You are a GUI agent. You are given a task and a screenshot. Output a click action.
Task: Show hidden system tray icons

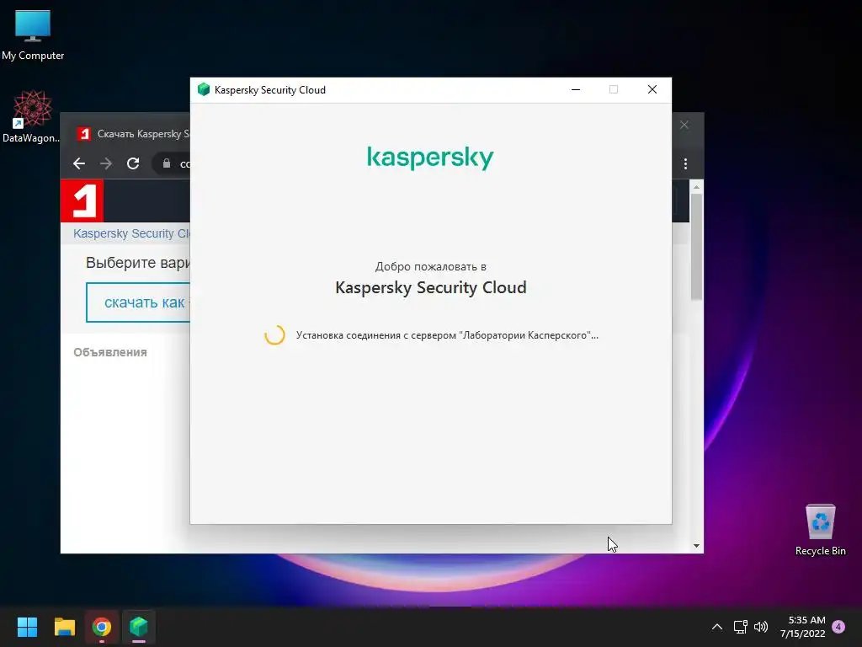[x=717, y=627]
